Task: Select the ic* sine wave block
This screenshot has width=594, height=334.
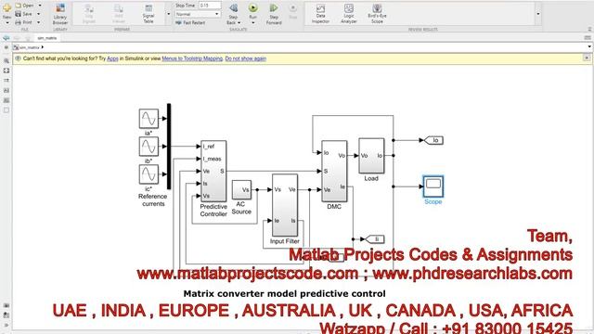Action: (x=148, y=174)
